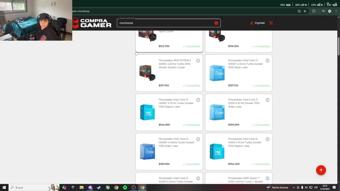Switch ESP keyboard language indicator
340x191 pixels.
tap(316, 188)
